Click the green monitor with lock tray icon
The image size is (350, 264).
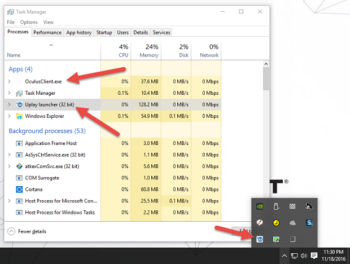tap(276, 240)
